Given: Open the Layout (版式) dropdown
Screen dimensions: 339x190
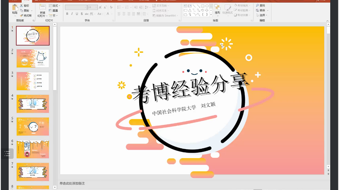Looking at the screenshot, I should (54, 6).
